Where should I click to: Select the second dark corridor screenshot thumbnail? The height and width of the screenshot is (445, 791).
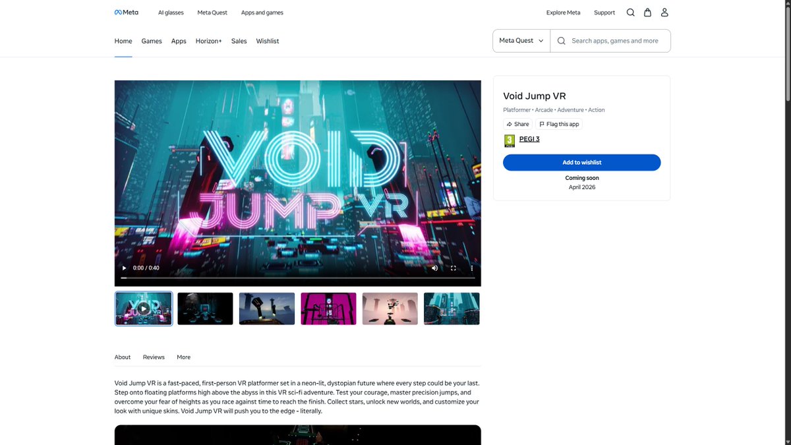coord(206,309)
